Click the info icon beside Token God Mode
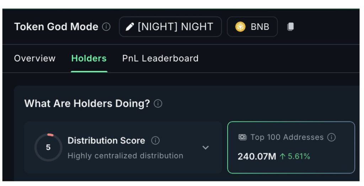Image resolution: width=364 pixels, height=186 pixels. 106,27
